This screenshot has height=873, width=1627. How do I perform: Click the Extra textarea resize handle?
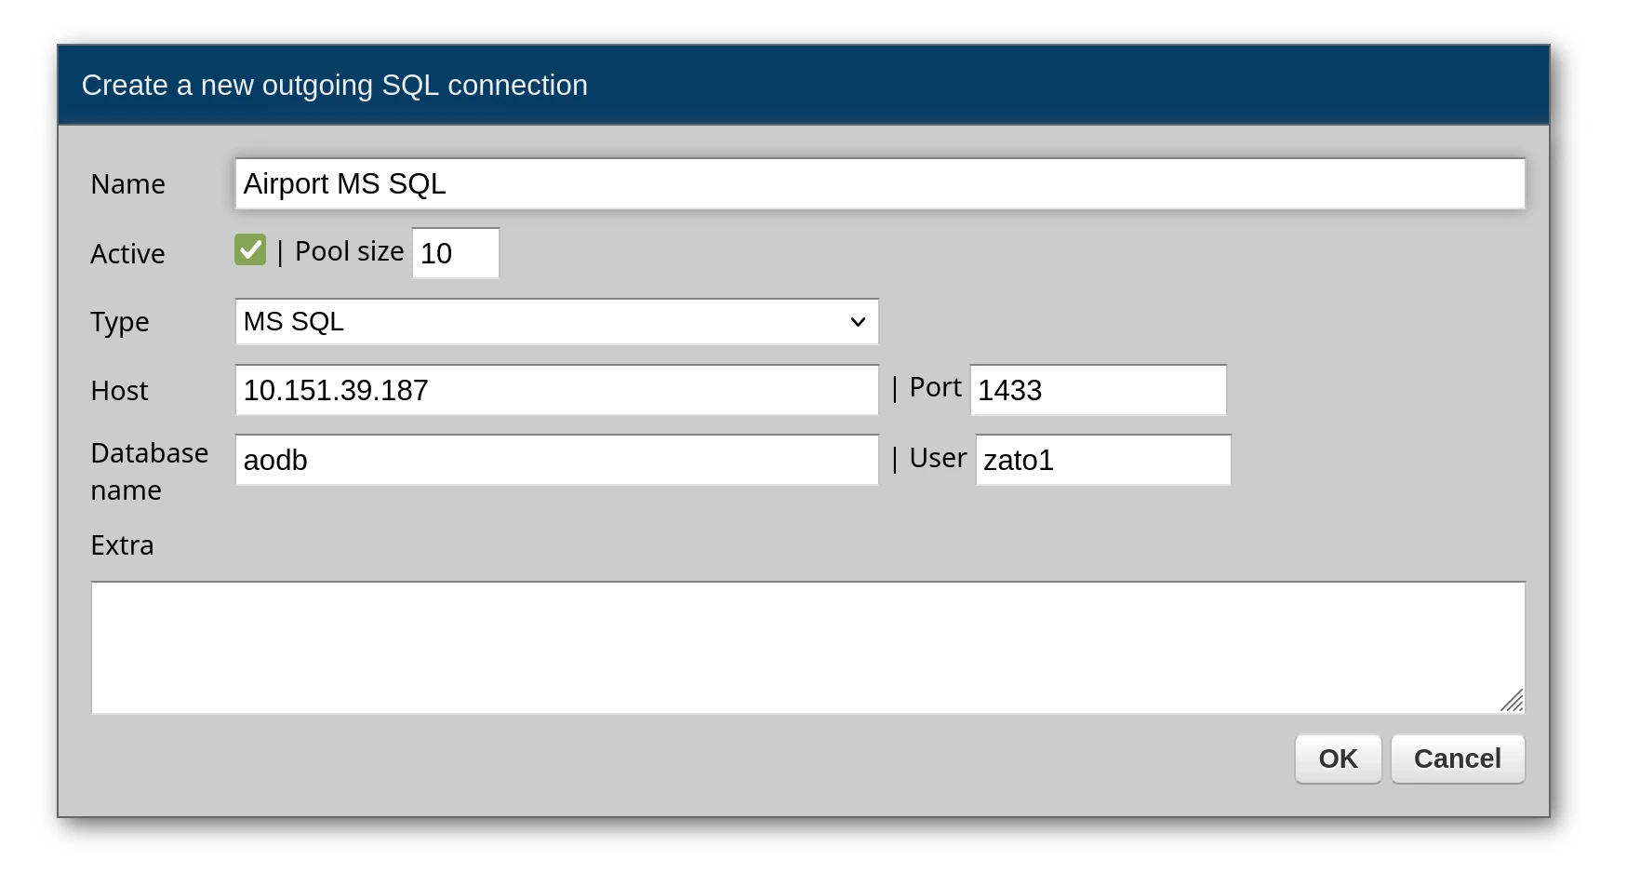1513,701
